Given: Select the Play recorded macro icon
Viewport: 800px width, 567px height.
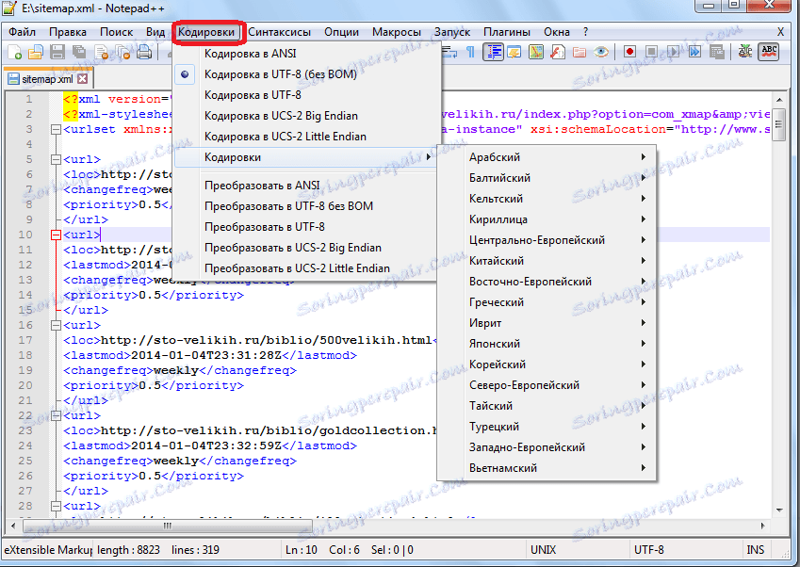Looking at the screenshot, I should pos(675,52).
